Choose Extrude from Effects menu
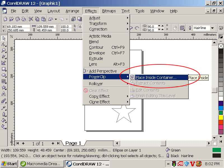 106,59
